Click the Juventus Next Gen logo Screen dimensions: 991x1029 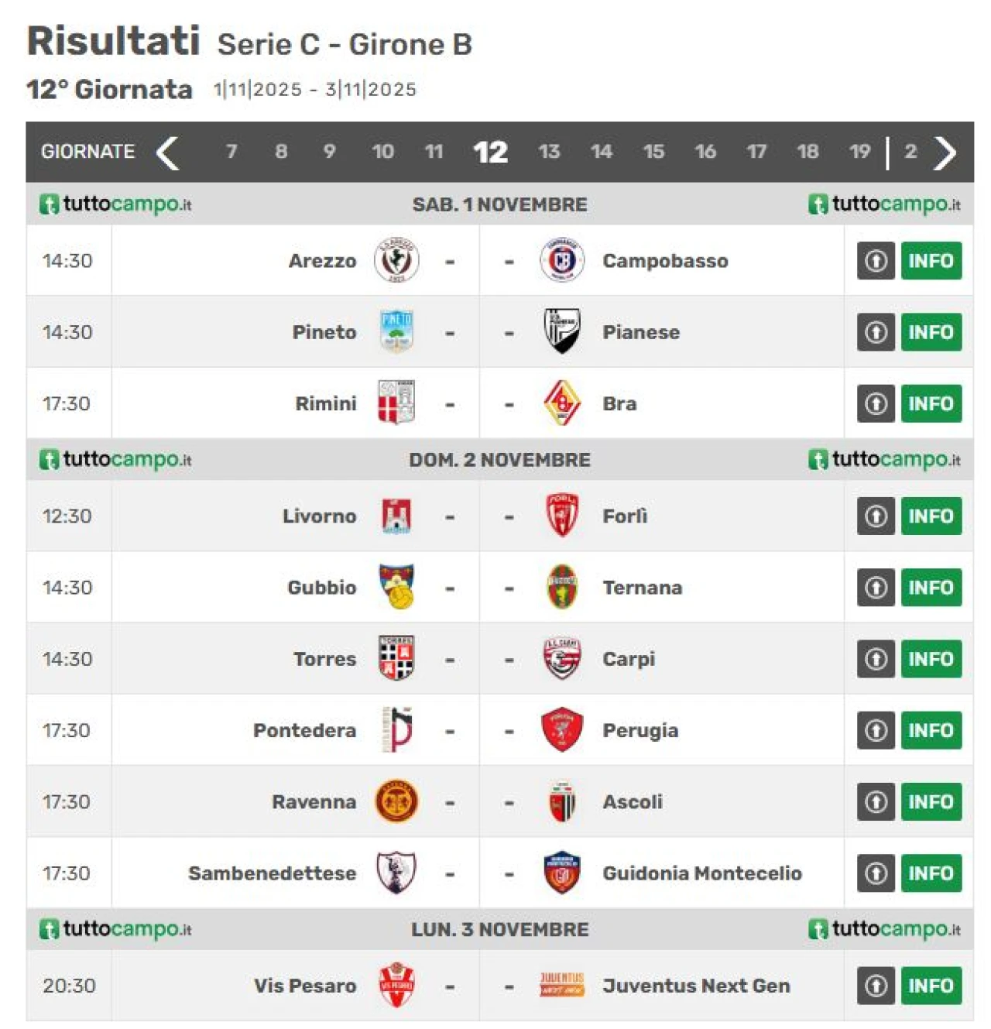coord(561,986)
